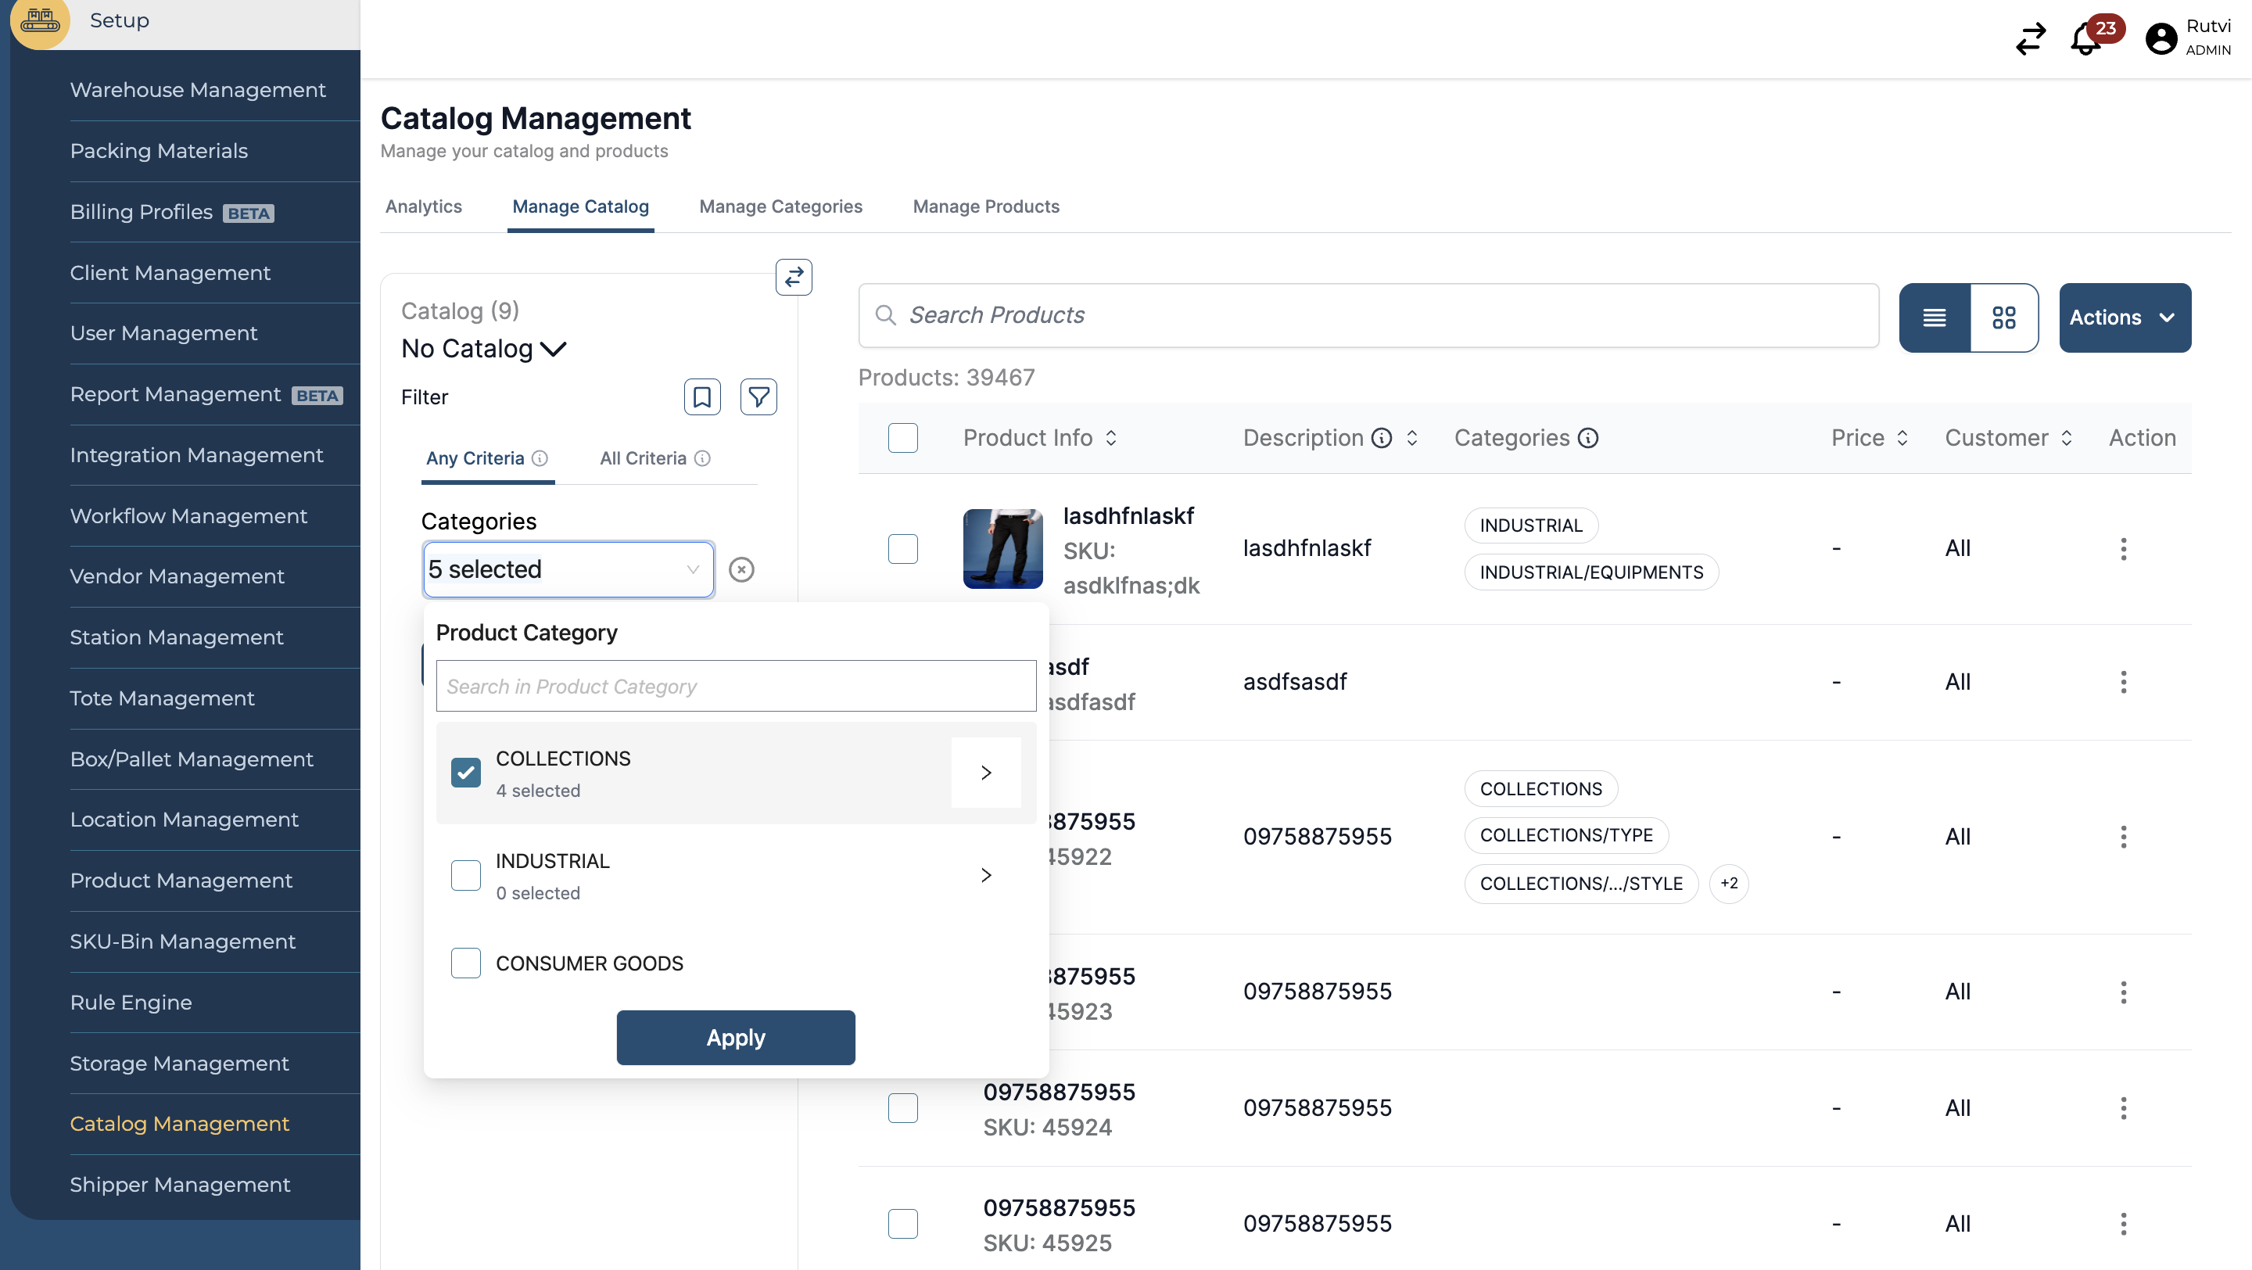
Task: Click the Apply button
Action: (735, 1038)
